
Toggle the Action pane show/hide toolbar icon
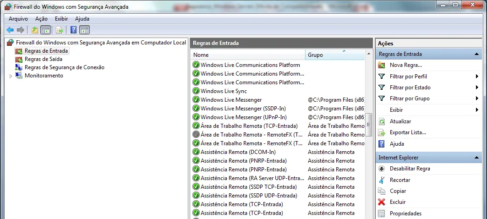[84, 30]
